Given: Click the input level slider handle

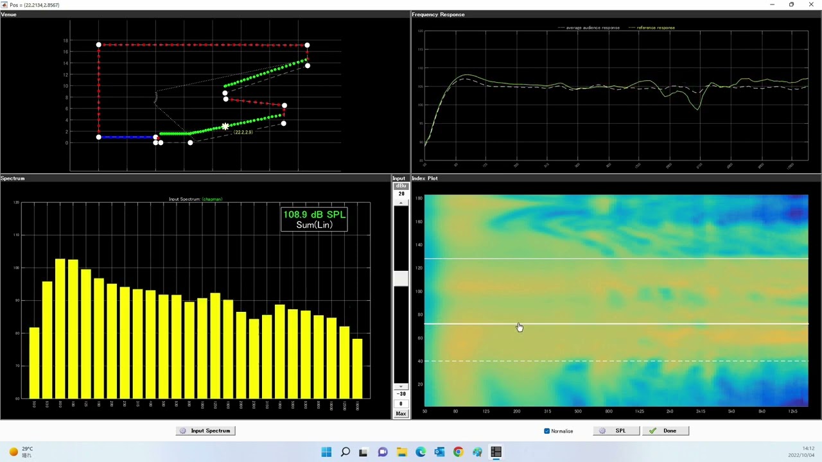Looking at the screenshot, I should (x=401, y=278).
